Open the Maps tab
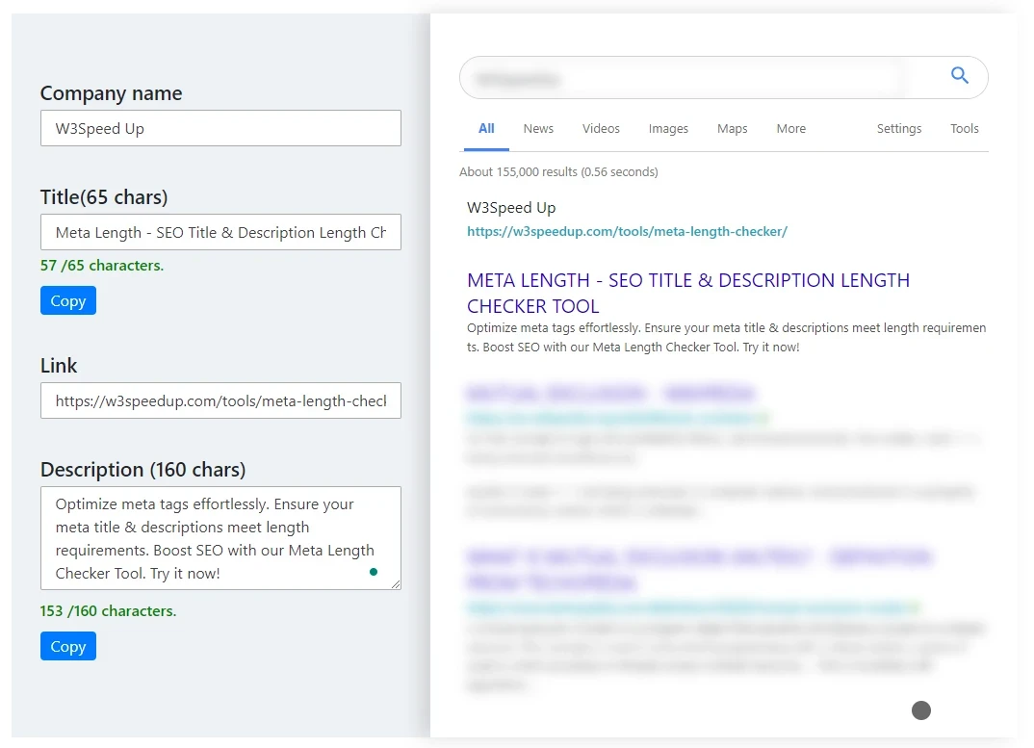1034x748 pixels. click(x=732, y=129)
